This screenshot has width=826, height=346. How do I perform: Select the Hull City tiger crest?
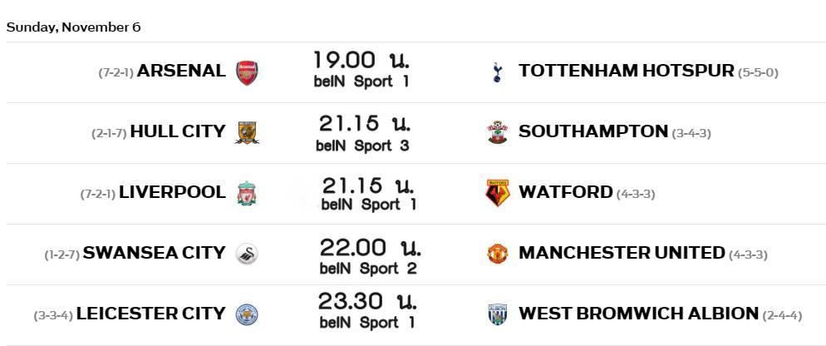click(247, 132)
